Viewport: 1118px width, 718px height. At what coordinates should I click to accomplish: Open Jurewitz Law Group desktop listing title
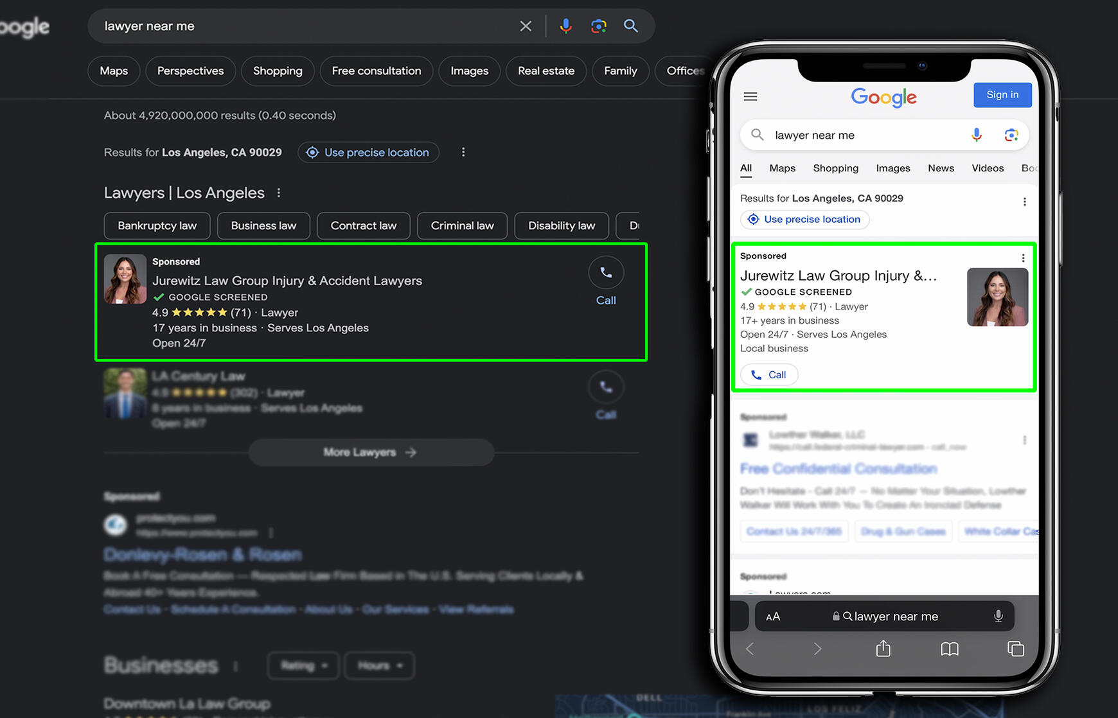(x=287, y=281)
